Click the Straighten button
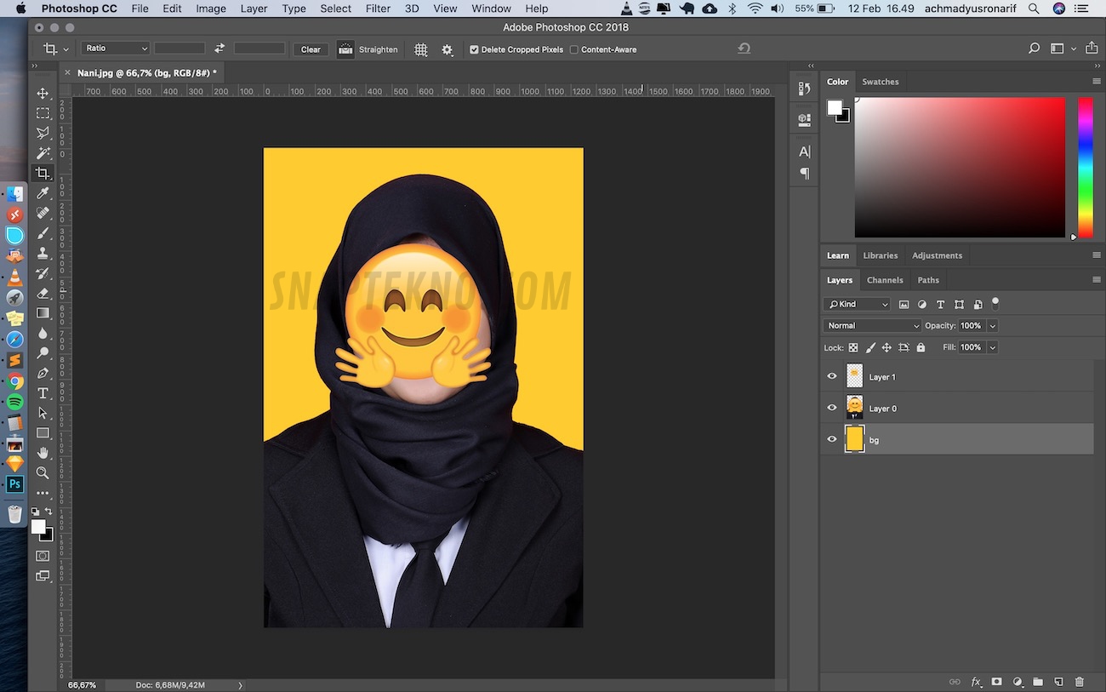 [368, 49]
